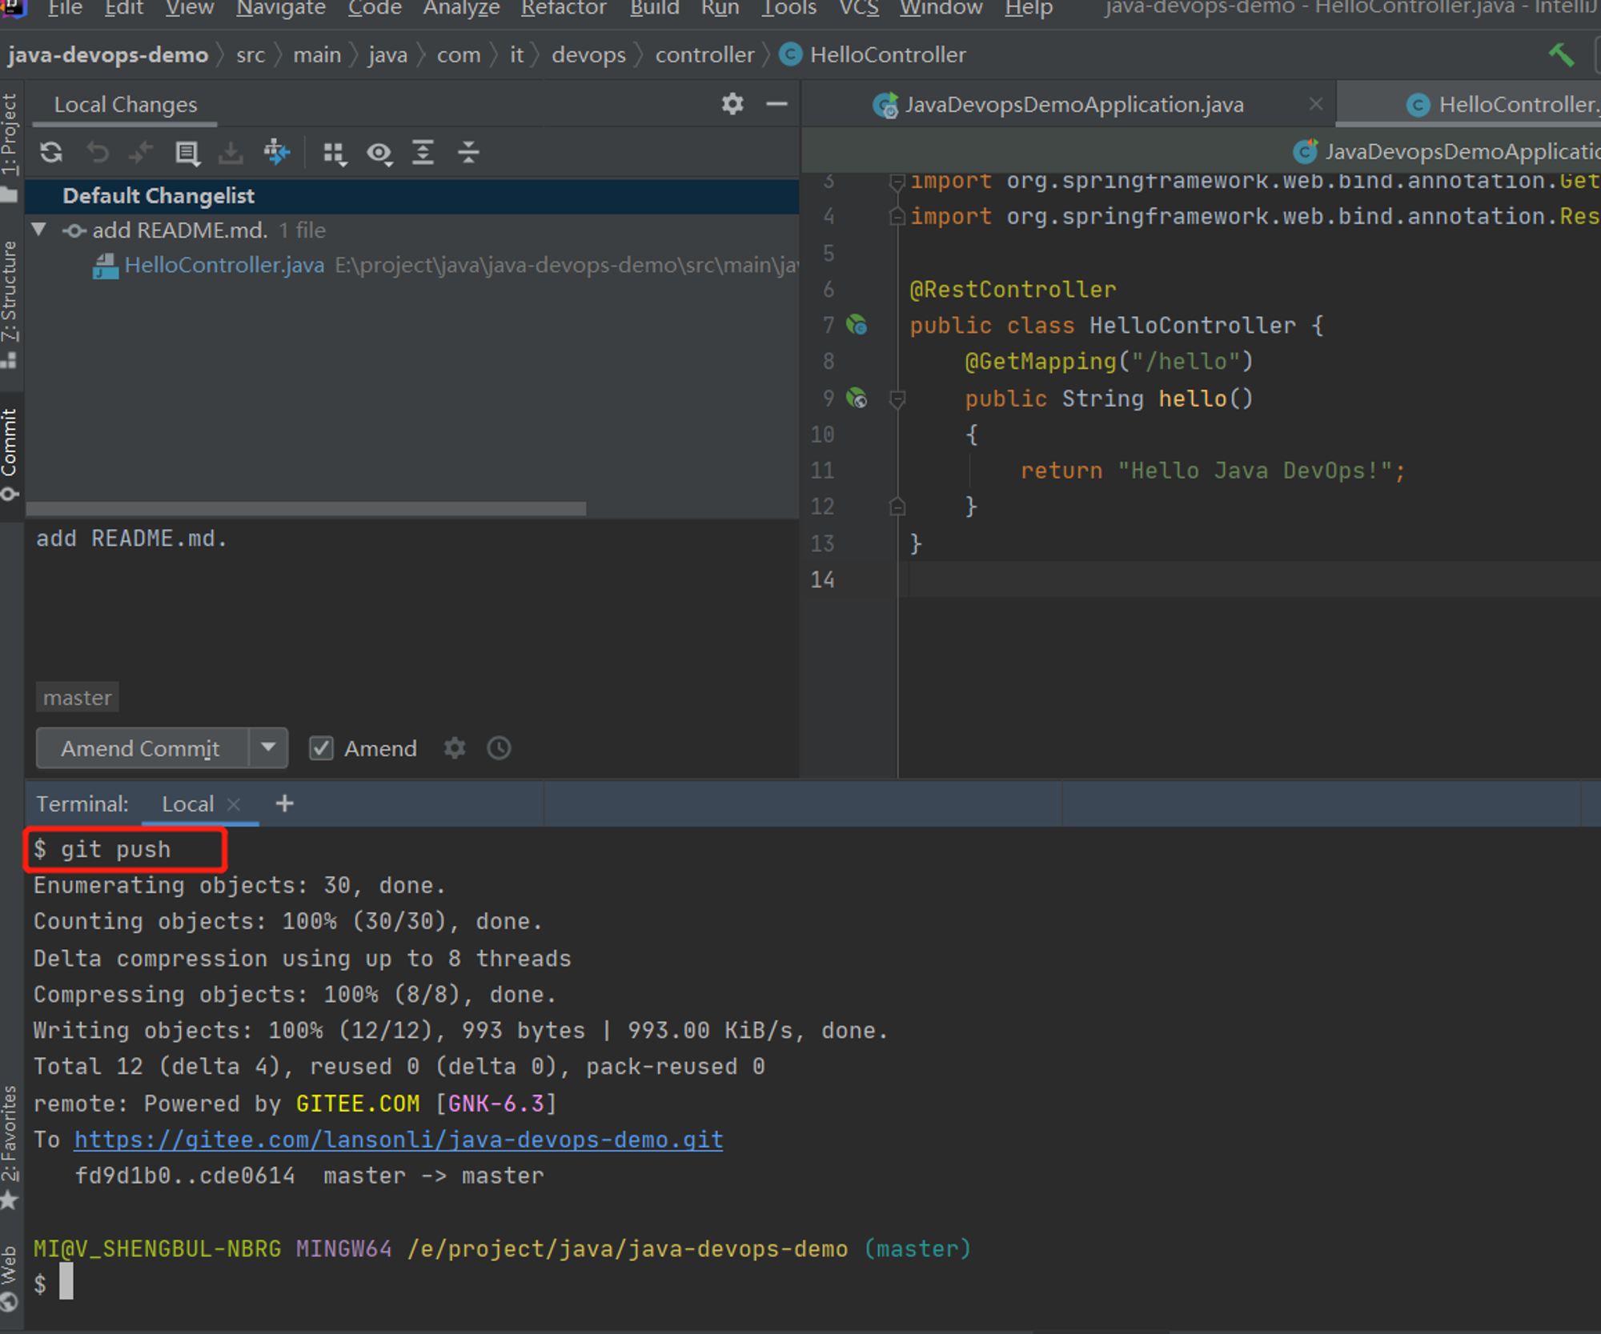Open the gitee.com java-devops-demo.git link
Image resolution: width=1601 pixels, height=1334 pixels.
[x=399, y=1140]
